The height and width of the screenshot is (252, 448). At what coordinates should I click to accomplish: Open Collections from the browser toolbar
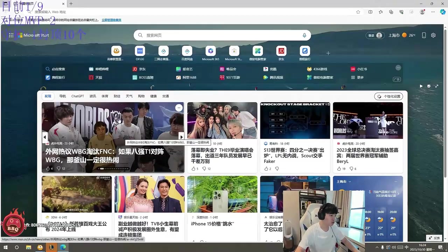coord(391,12)
